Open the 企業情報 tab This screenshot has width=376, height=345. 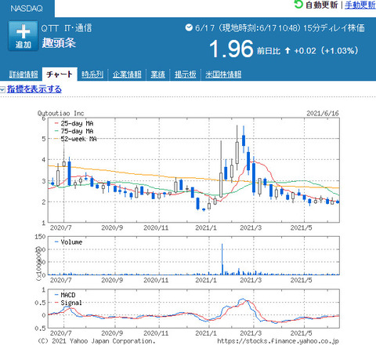(x=127, y=74)
